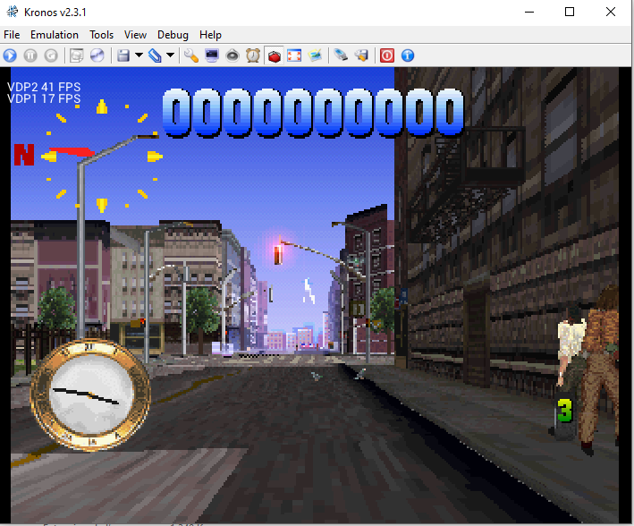Open the cheats list icon

[361, 55]
